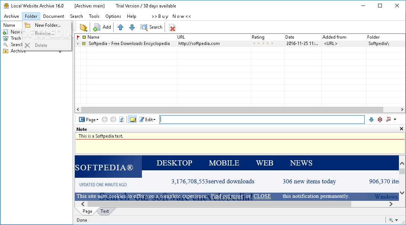This screenshot has height=225, width=406.
Task: Click the red up-down triangles icon
Action: tap(380, 119)
